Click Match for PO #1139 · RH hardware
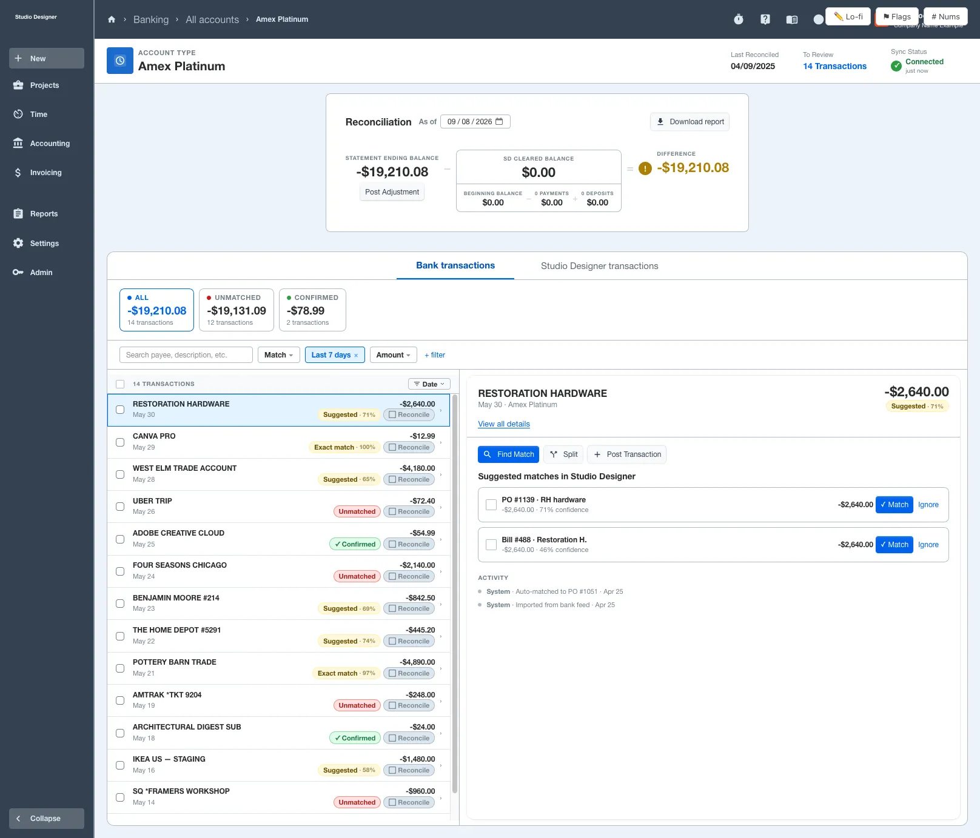The height and width of the screenshot is (838, 980). (x=894, y=505)
